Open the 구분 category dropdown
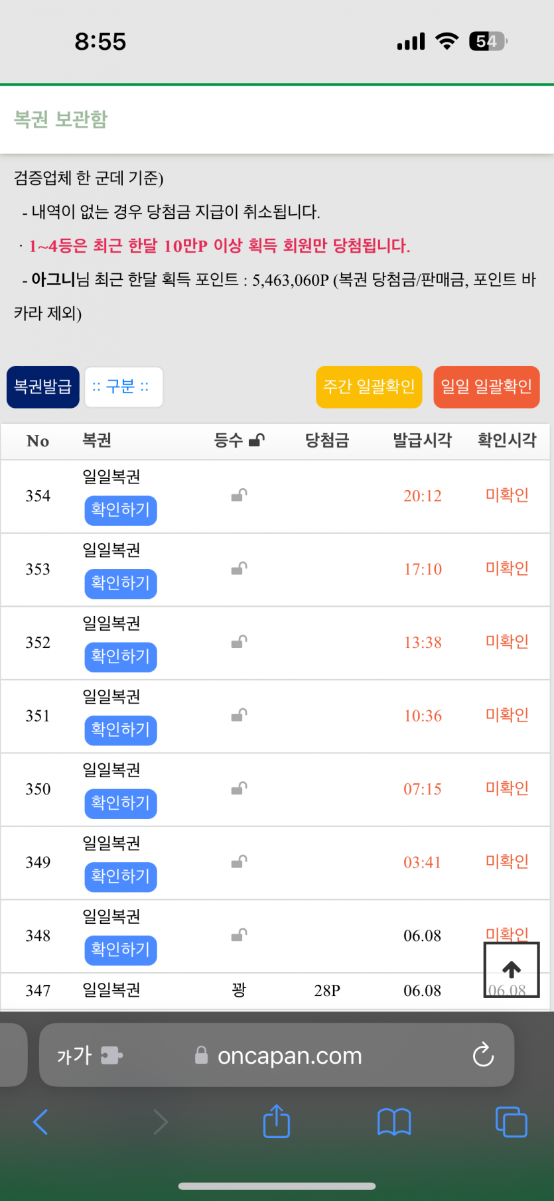 123,387
